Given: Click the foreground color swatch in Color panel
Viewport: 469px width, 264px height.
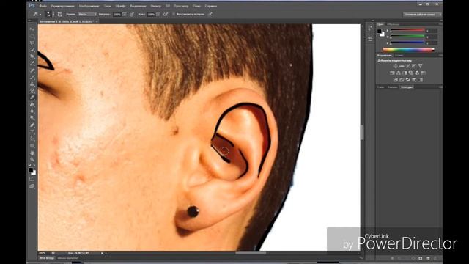Looking at the screenshot, I should [x=380, y=31].
